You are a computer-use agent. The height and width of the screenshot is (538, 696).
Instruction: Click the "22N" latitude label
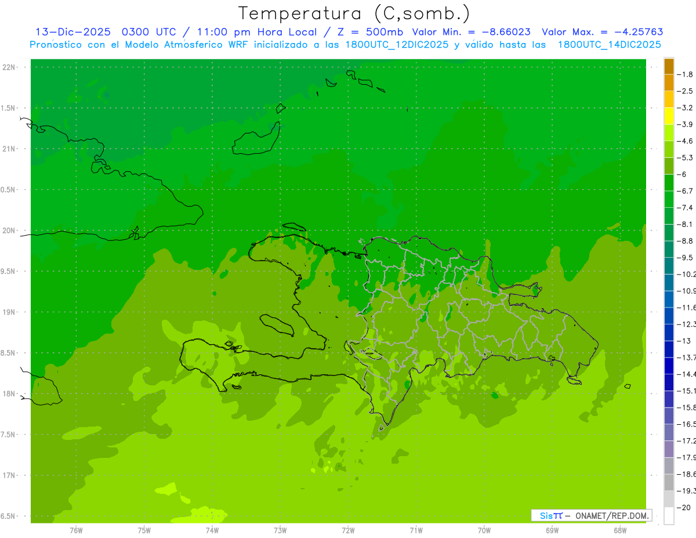[10, 67]
